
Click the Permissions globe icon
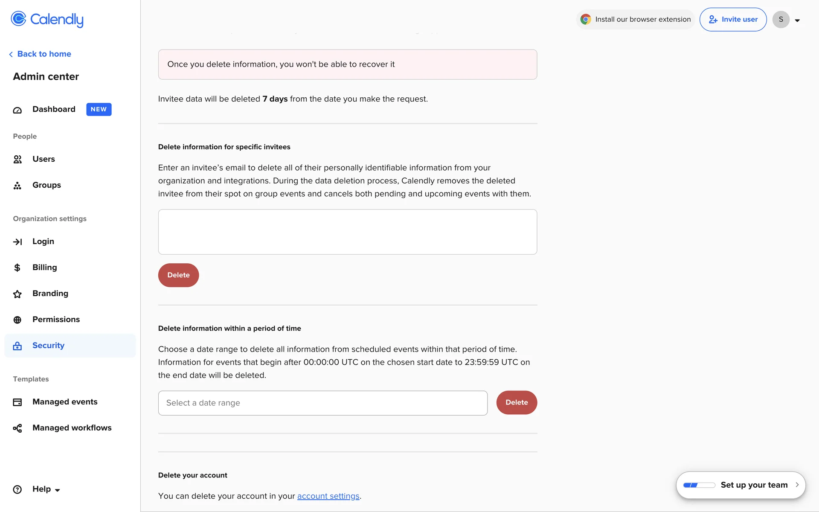[x=17, y=320]
